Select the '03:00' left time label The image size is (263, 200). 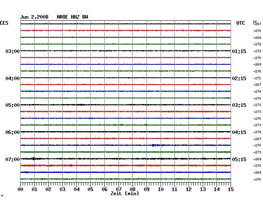tap(13, 51)
